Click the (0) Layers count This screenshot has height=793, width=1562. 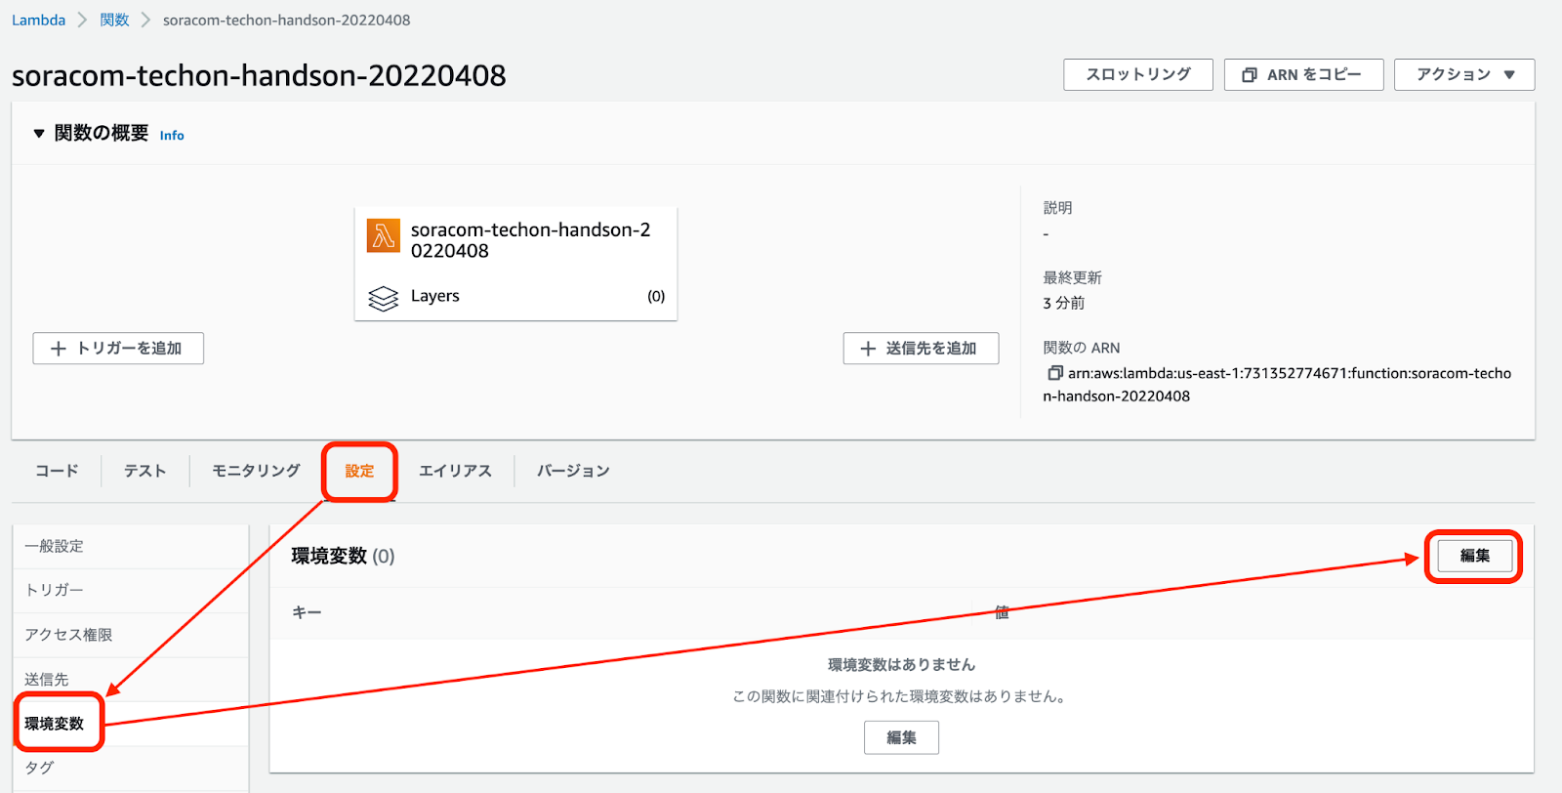pos(656,296)
